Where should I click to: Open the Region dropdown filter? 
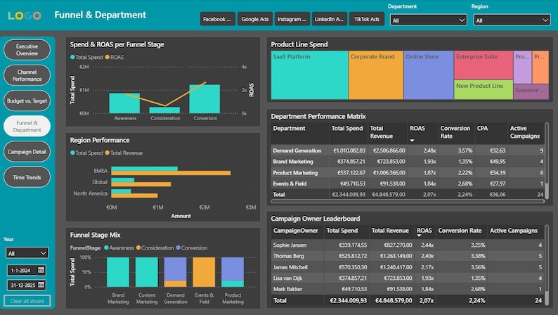tap(512, 20)
